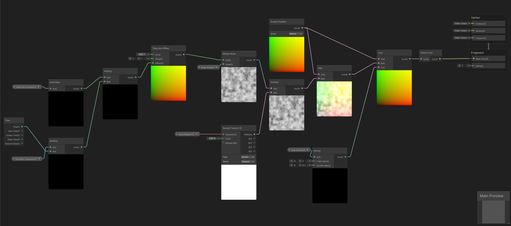Click the Lerp node gradient preview

pyautogui.click(x=394, y=88)
